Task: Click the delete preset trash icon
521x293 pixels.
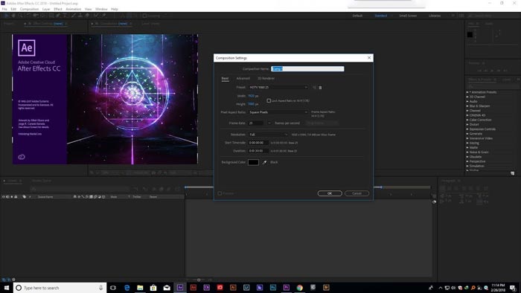Action: [320, 88]
